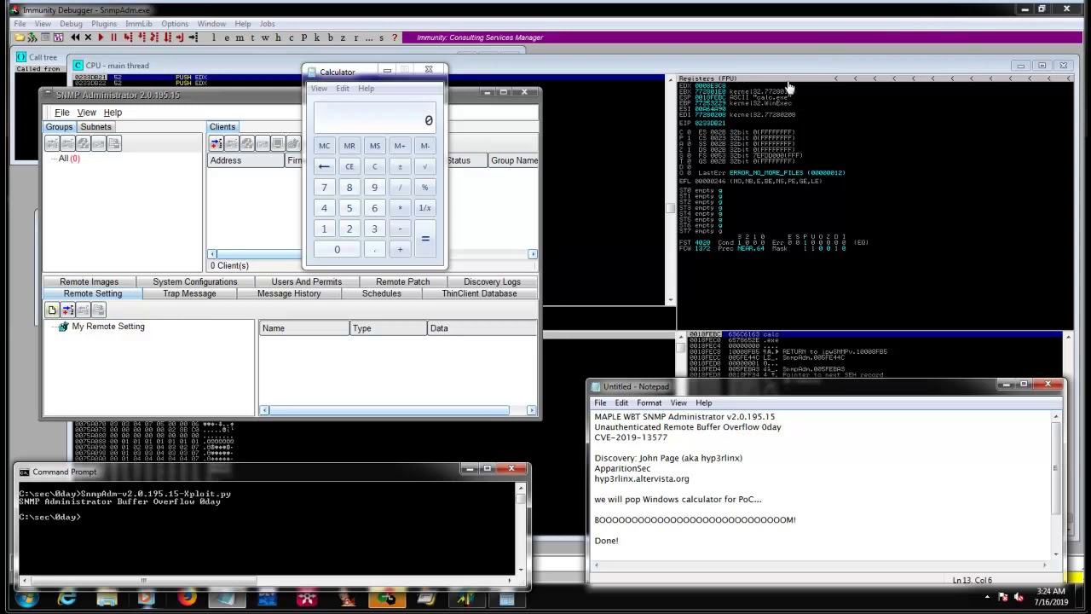Open the Edit menu in Notepad
The height and width of the screenshot is (614, 1091).
pos(621,403)
